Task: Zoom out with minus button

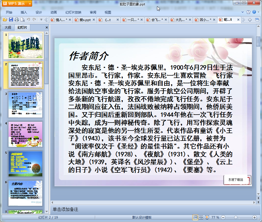Action: (223, 217)
